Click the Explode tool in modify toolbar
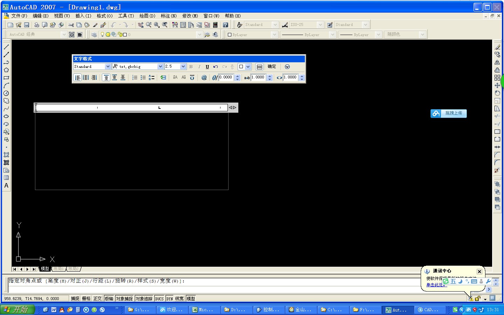Screen dimensions: 504x315 (497, 170)
